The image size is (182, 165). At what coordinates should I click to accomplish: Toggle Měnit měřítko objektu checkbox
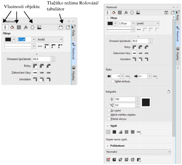(x=108, y=114)
